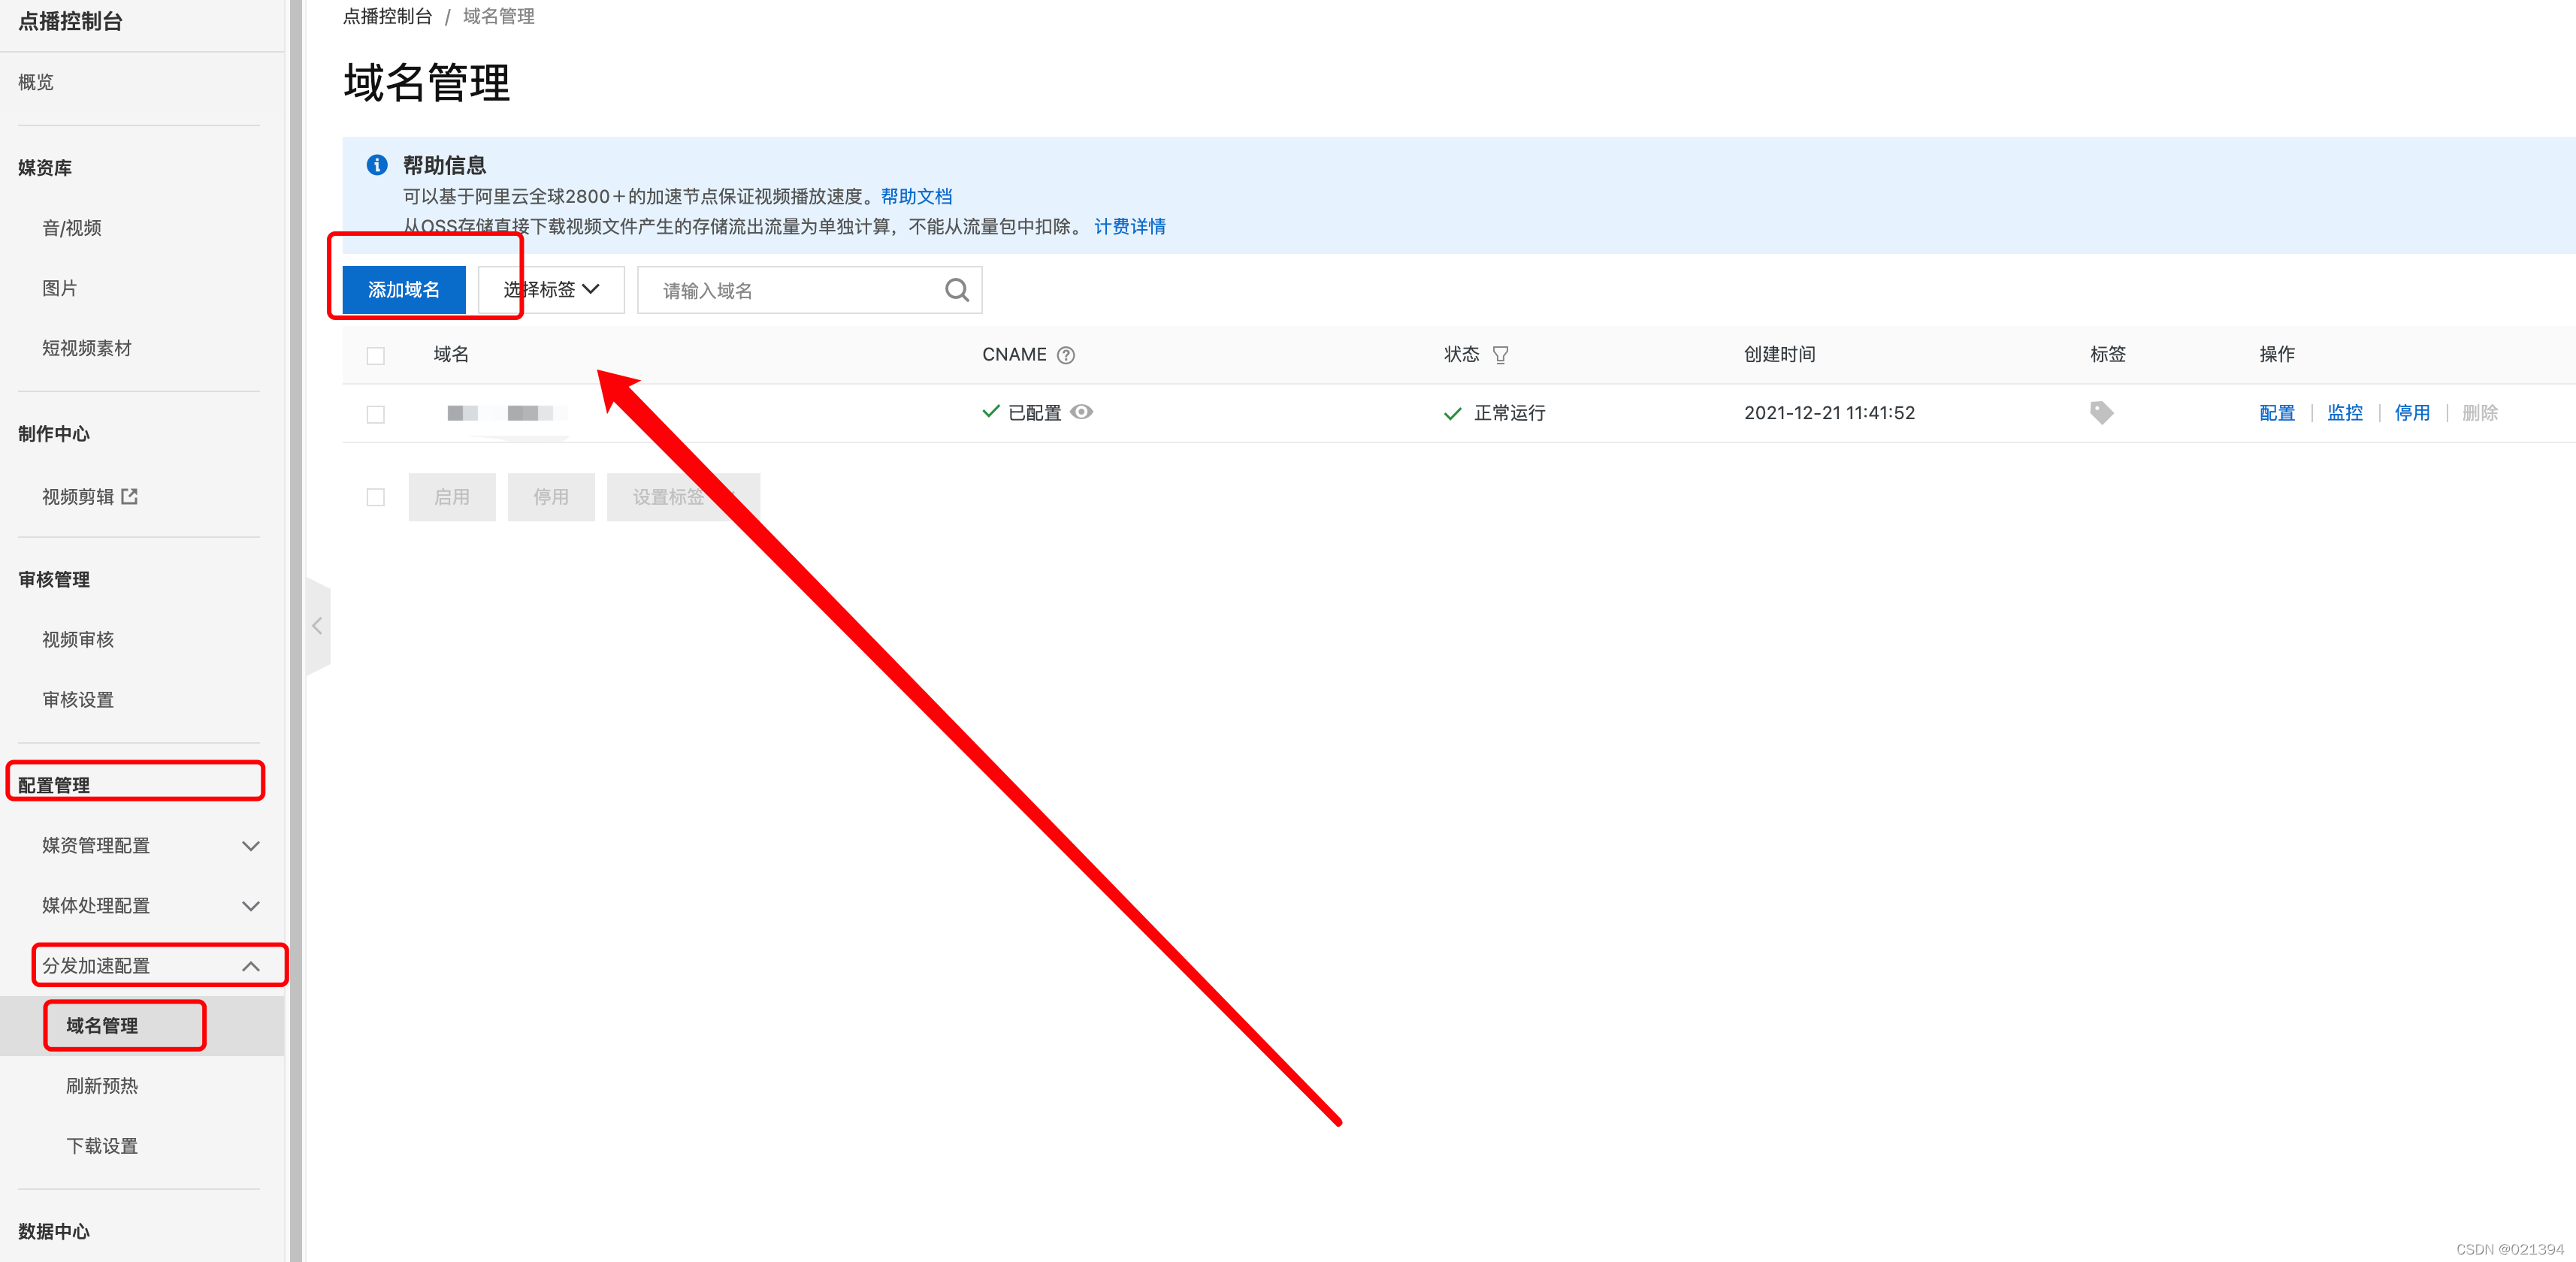The height and width of the screenshot is (1262, 2576).
Task: Go to 音/视频 under 媒资库
Action: point(72,228)
